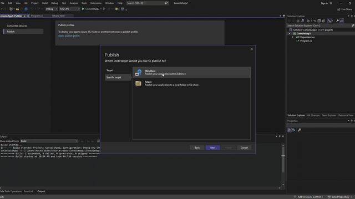Click Add to Source Control
355x199 pixels.
308,197
